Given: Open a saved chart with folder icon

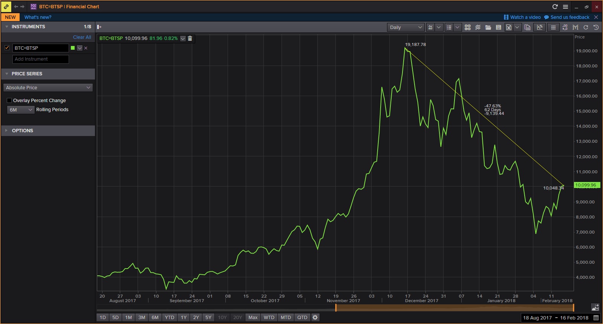Looking at the screenshot, I should coord(488,27).
